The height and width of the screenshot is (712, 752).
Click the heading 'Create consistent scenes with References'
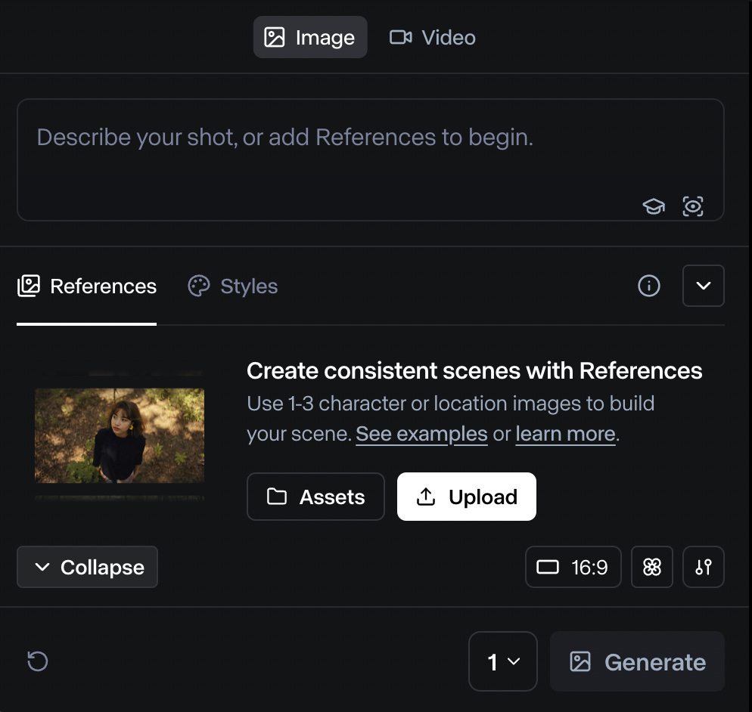point(474,371)
